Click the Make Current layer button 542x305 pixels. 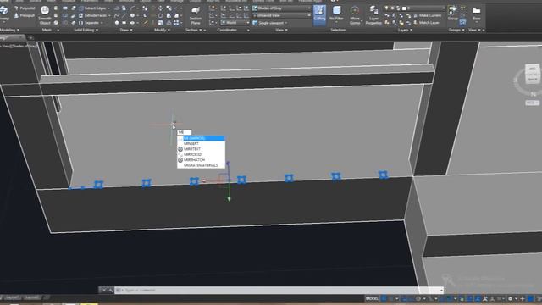[427, 15]
